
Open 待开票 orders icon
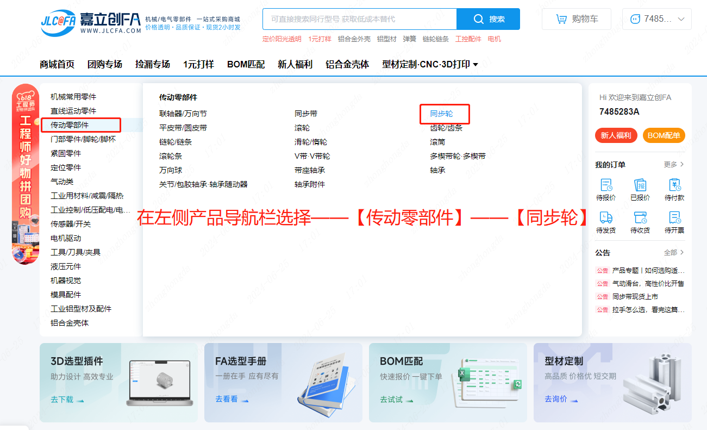(674, 217)
